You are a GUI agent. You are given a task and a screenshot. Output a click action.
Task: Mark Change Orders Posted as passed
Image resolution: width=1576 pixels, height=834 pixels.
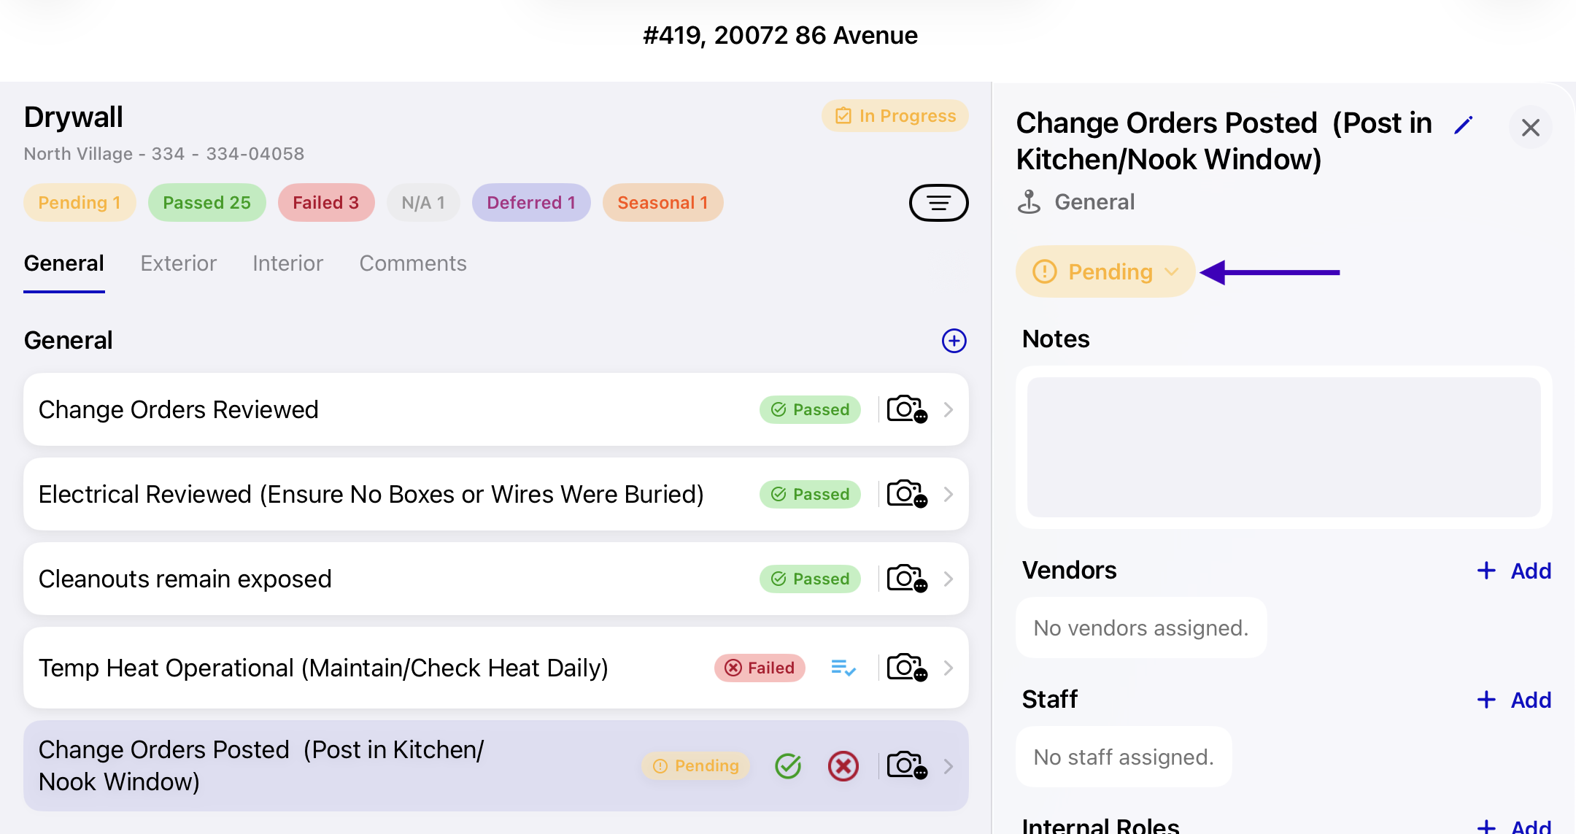click(x=788, y=766)
